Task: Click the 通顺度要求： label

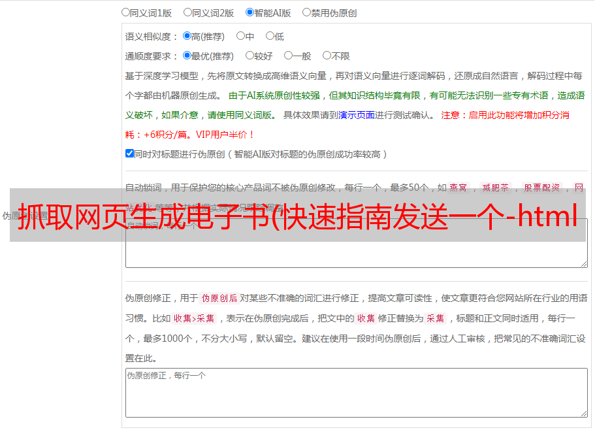Action: [152, 56]
